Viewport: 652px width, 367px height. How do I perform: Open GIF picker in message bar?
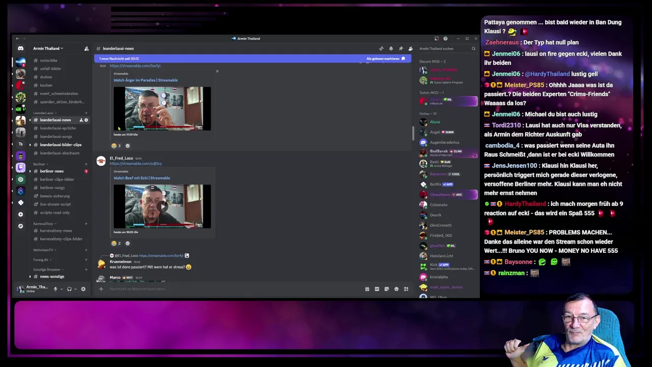[x=377, y=289]
